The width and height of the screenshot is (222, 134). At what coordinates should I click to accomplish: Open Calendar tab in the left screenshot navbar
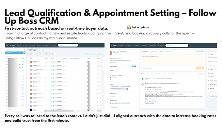[32, 45]
